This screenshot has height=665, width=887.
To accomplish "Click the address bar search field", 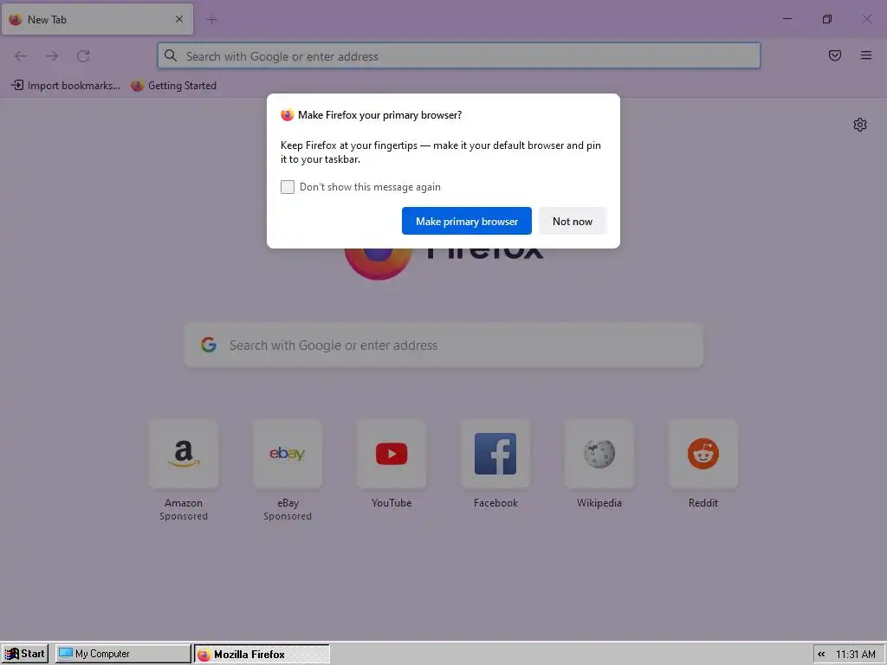I will (x=459, y=56).
